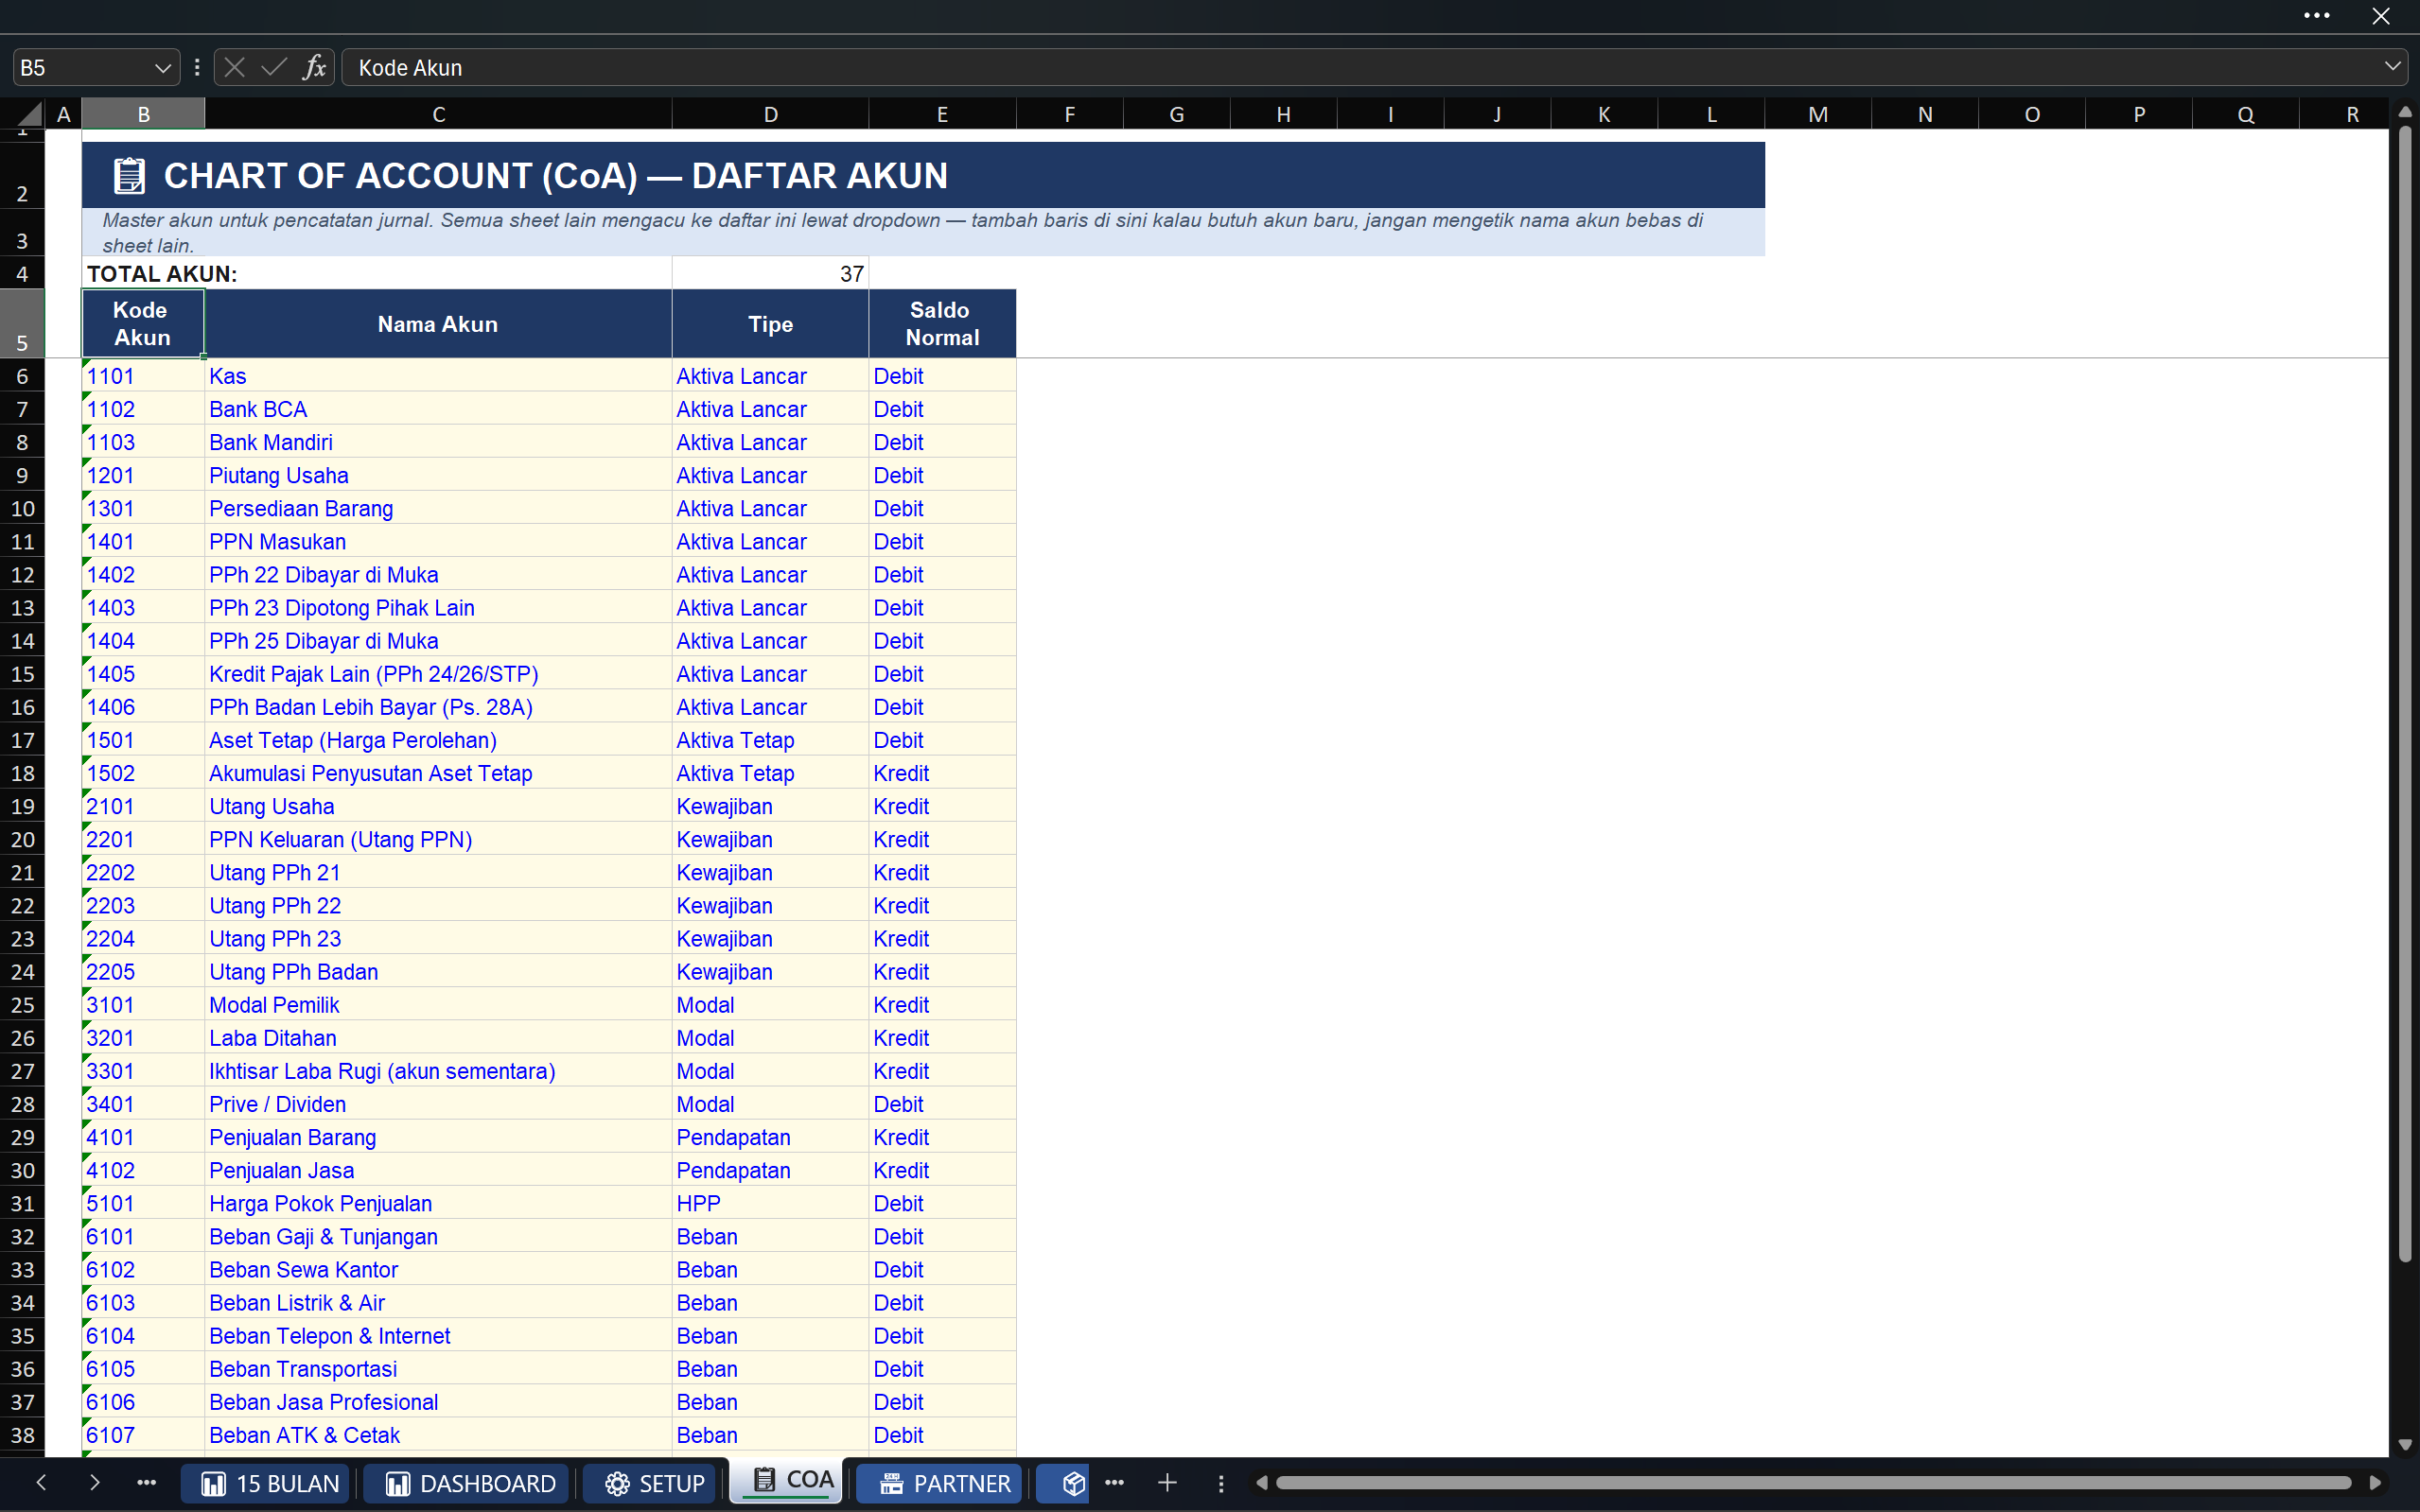Select Kredit cell in Penjualan Jasa row

click(x=941, y=1170)
